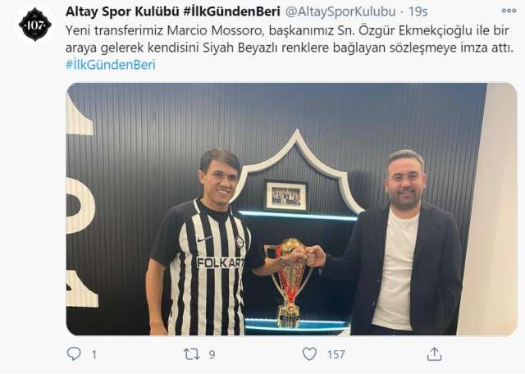This screenshot has width=525, height=374.
Task: Open the attached signing photo
Action: pos(292,209)
